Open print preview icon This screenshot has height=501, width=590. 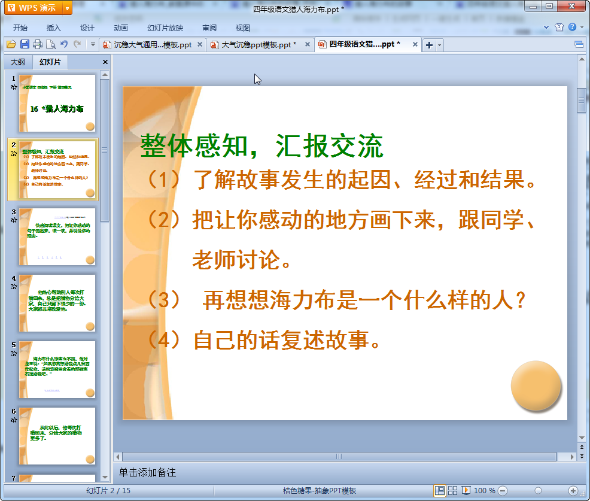50,44
